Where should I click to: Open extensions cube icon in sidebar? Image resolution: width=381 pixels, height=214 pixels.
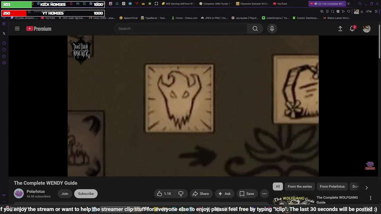(x=4, y=56)
